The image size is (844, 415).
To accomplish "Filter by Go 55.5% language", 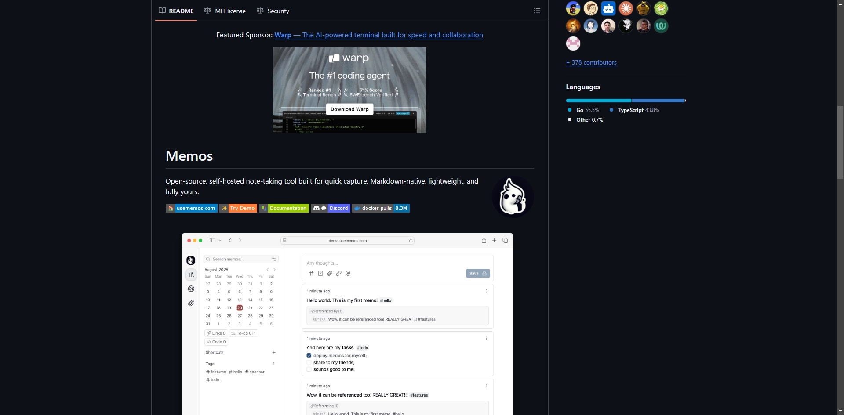I will coord(583,110).
